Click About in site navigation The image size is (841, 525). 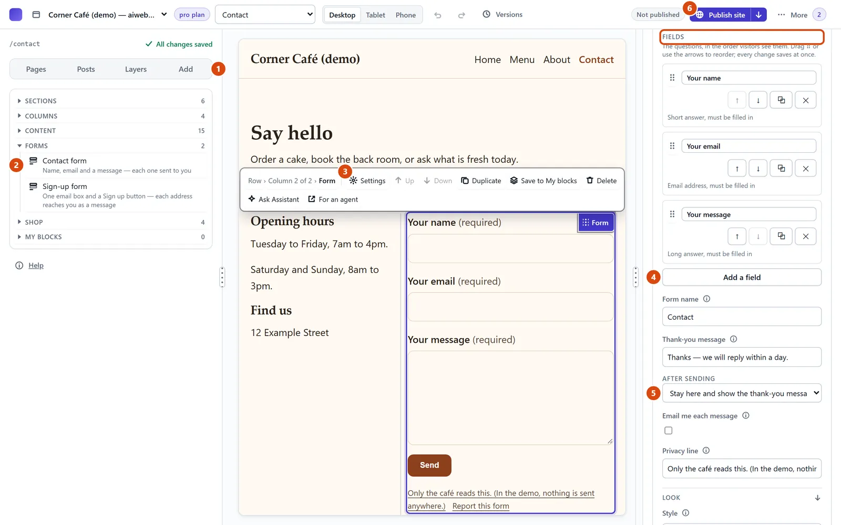coord(557,60)
